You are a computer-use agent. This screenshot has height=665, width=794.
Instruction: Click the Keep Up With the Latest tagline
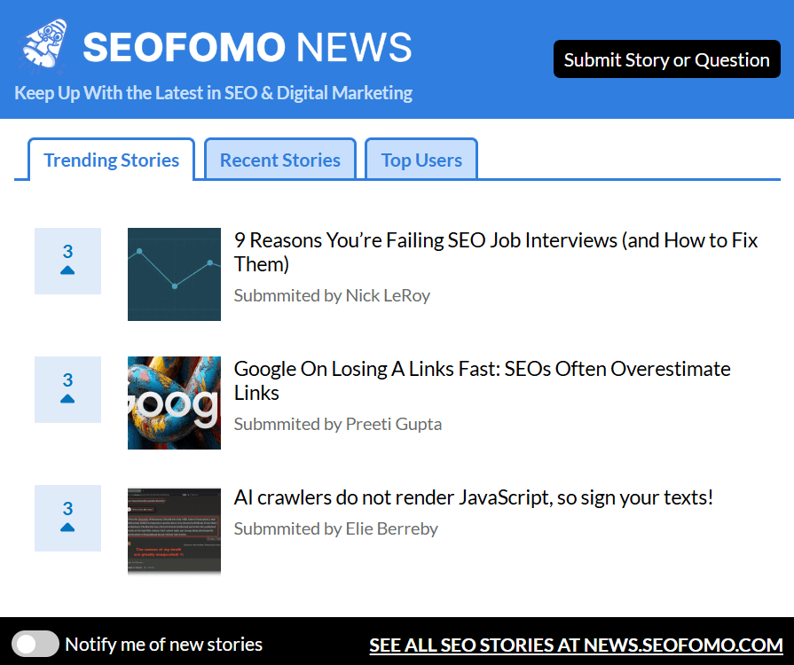pos(213,93)
